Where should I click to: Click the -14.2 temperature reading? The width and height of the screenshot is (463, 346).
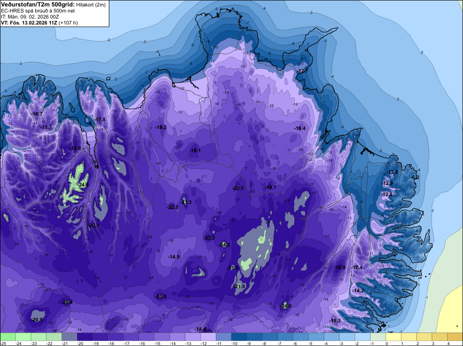coord(358,290)
